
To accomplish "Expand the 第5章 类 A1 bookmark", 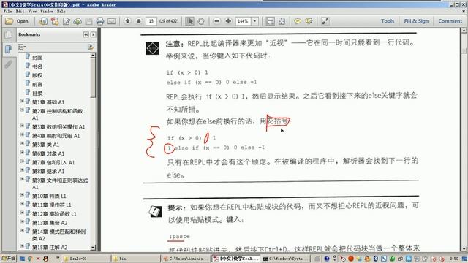I will (22, 144).
